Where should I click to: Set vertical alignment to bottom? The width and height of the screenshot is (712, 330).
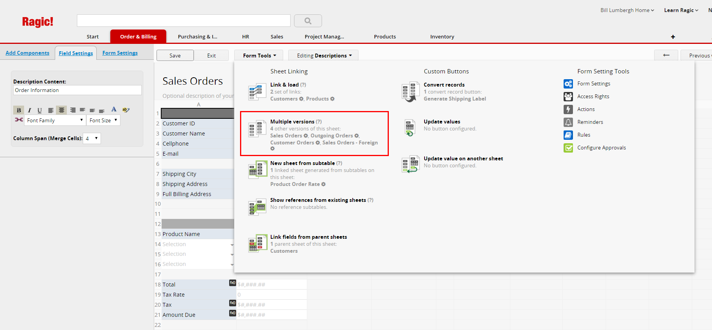102,110
